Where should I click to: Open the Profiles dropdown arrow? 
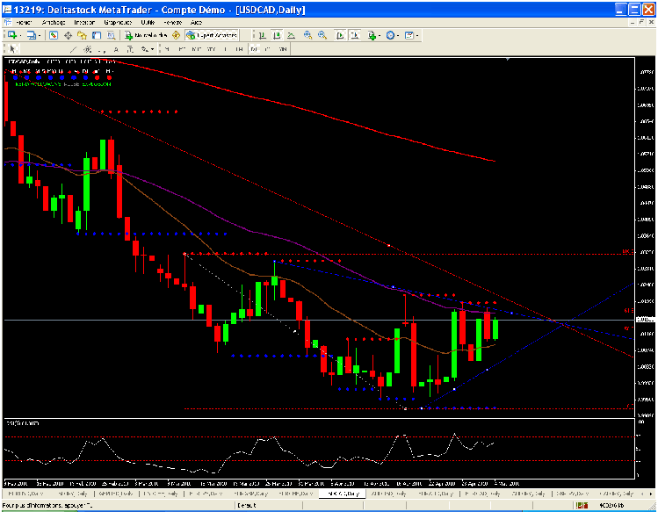coord(40,35)
